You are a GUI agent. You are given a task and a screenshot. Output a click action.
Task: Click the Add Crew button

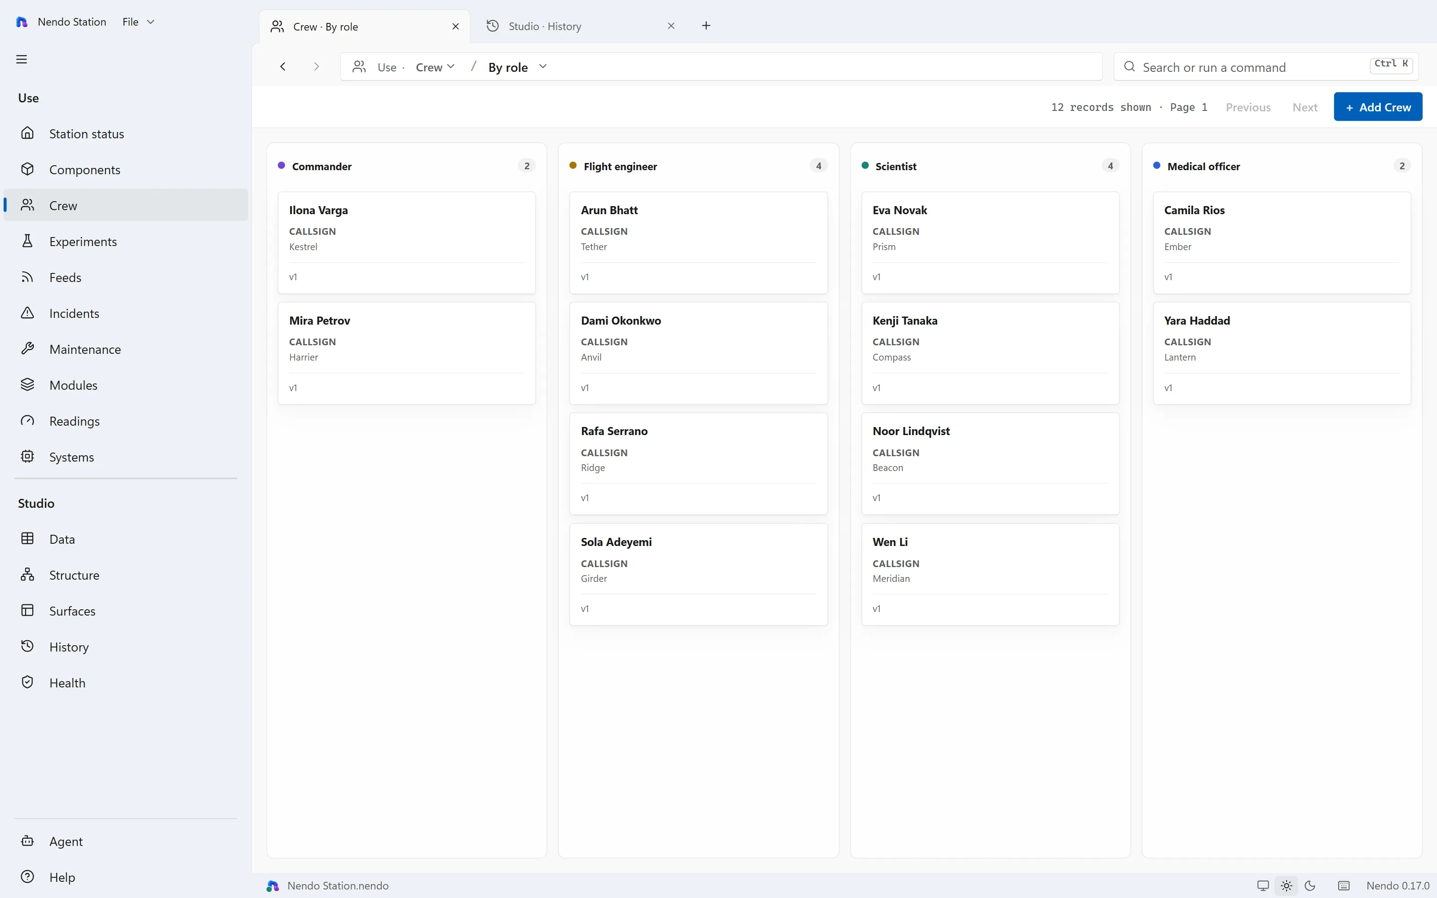[1378, 107]
